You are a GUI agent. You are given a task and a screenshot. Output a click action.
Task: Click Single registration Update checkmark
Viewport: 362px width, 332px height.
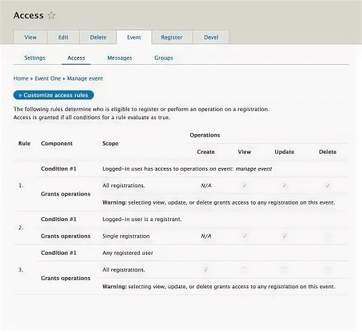(x=284, y=236)
